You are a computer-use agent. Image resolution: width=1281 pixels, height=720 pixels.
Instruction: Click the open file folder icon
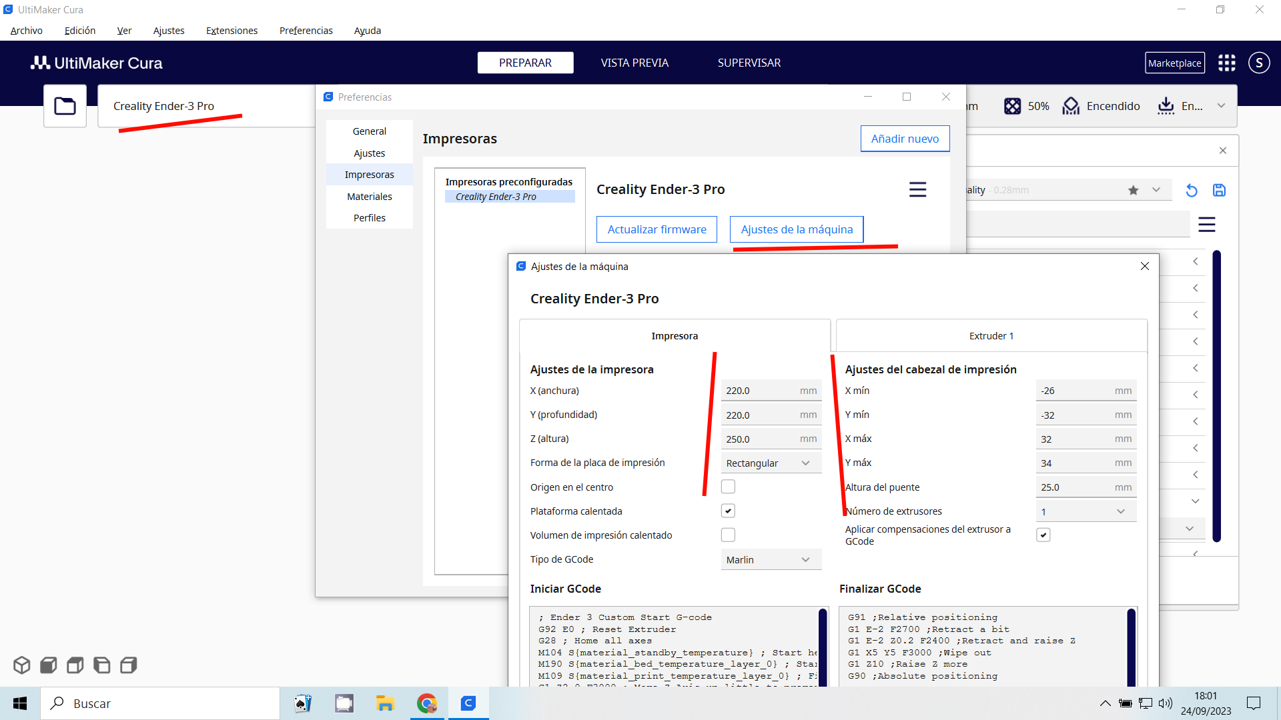click(x=65, y=106)
